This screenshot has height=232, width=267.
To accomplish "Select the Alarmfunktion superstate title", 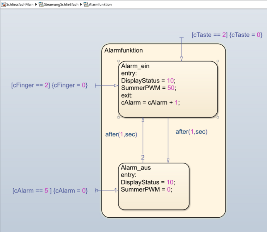I will click(123, 50).
